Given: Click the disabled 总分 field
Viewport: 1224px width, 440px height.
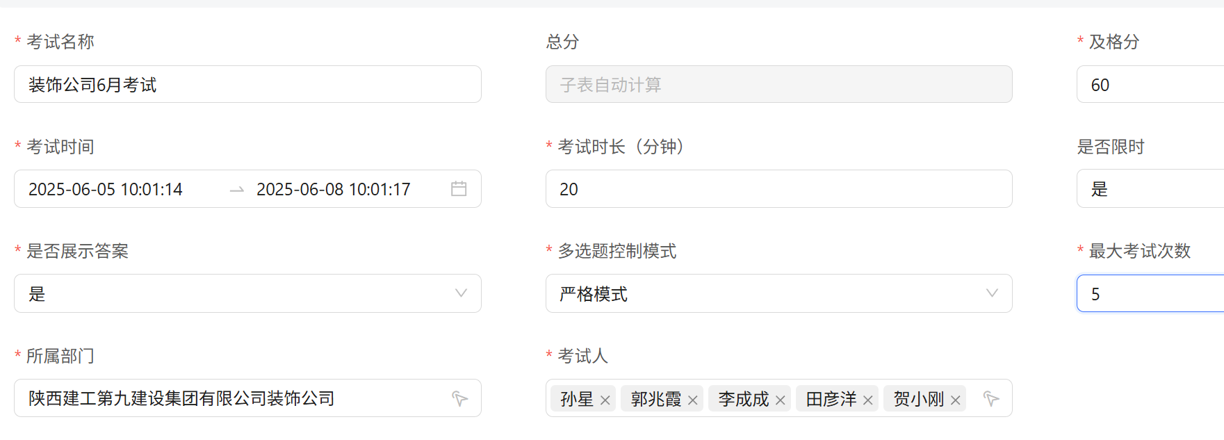Looking at the screenshot, I should point(778,85).
